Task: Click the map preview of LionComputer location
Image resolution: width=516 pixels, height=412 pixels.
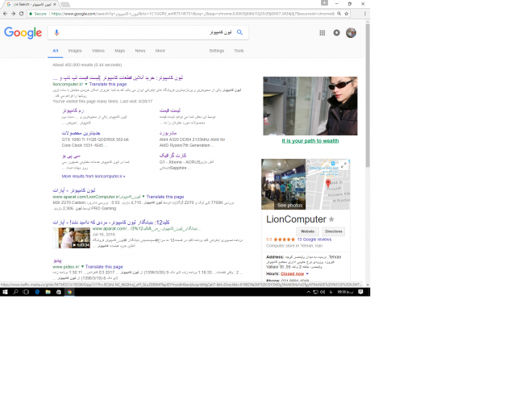Action: [328, 185]
